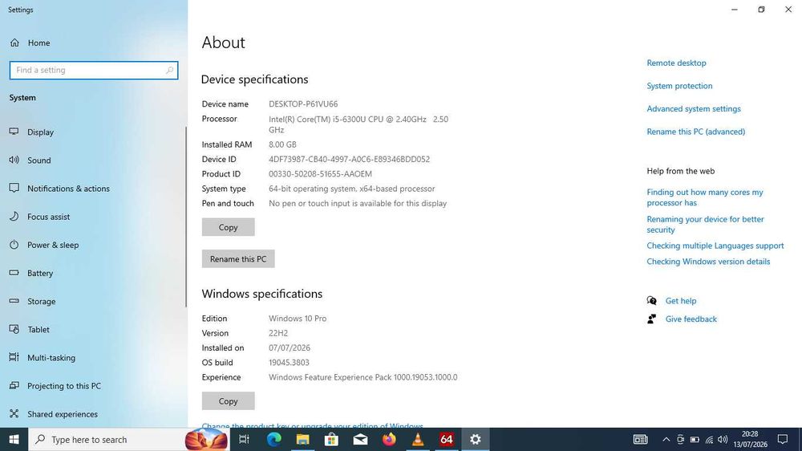The height and width of the screenshot is (451, 802).
Task: Select device name DESKTOP-P61VU66 text
Action: (303, 104)
